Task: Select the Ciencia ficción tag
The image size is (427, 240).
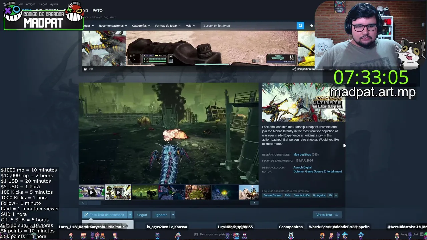Action: 301,195
